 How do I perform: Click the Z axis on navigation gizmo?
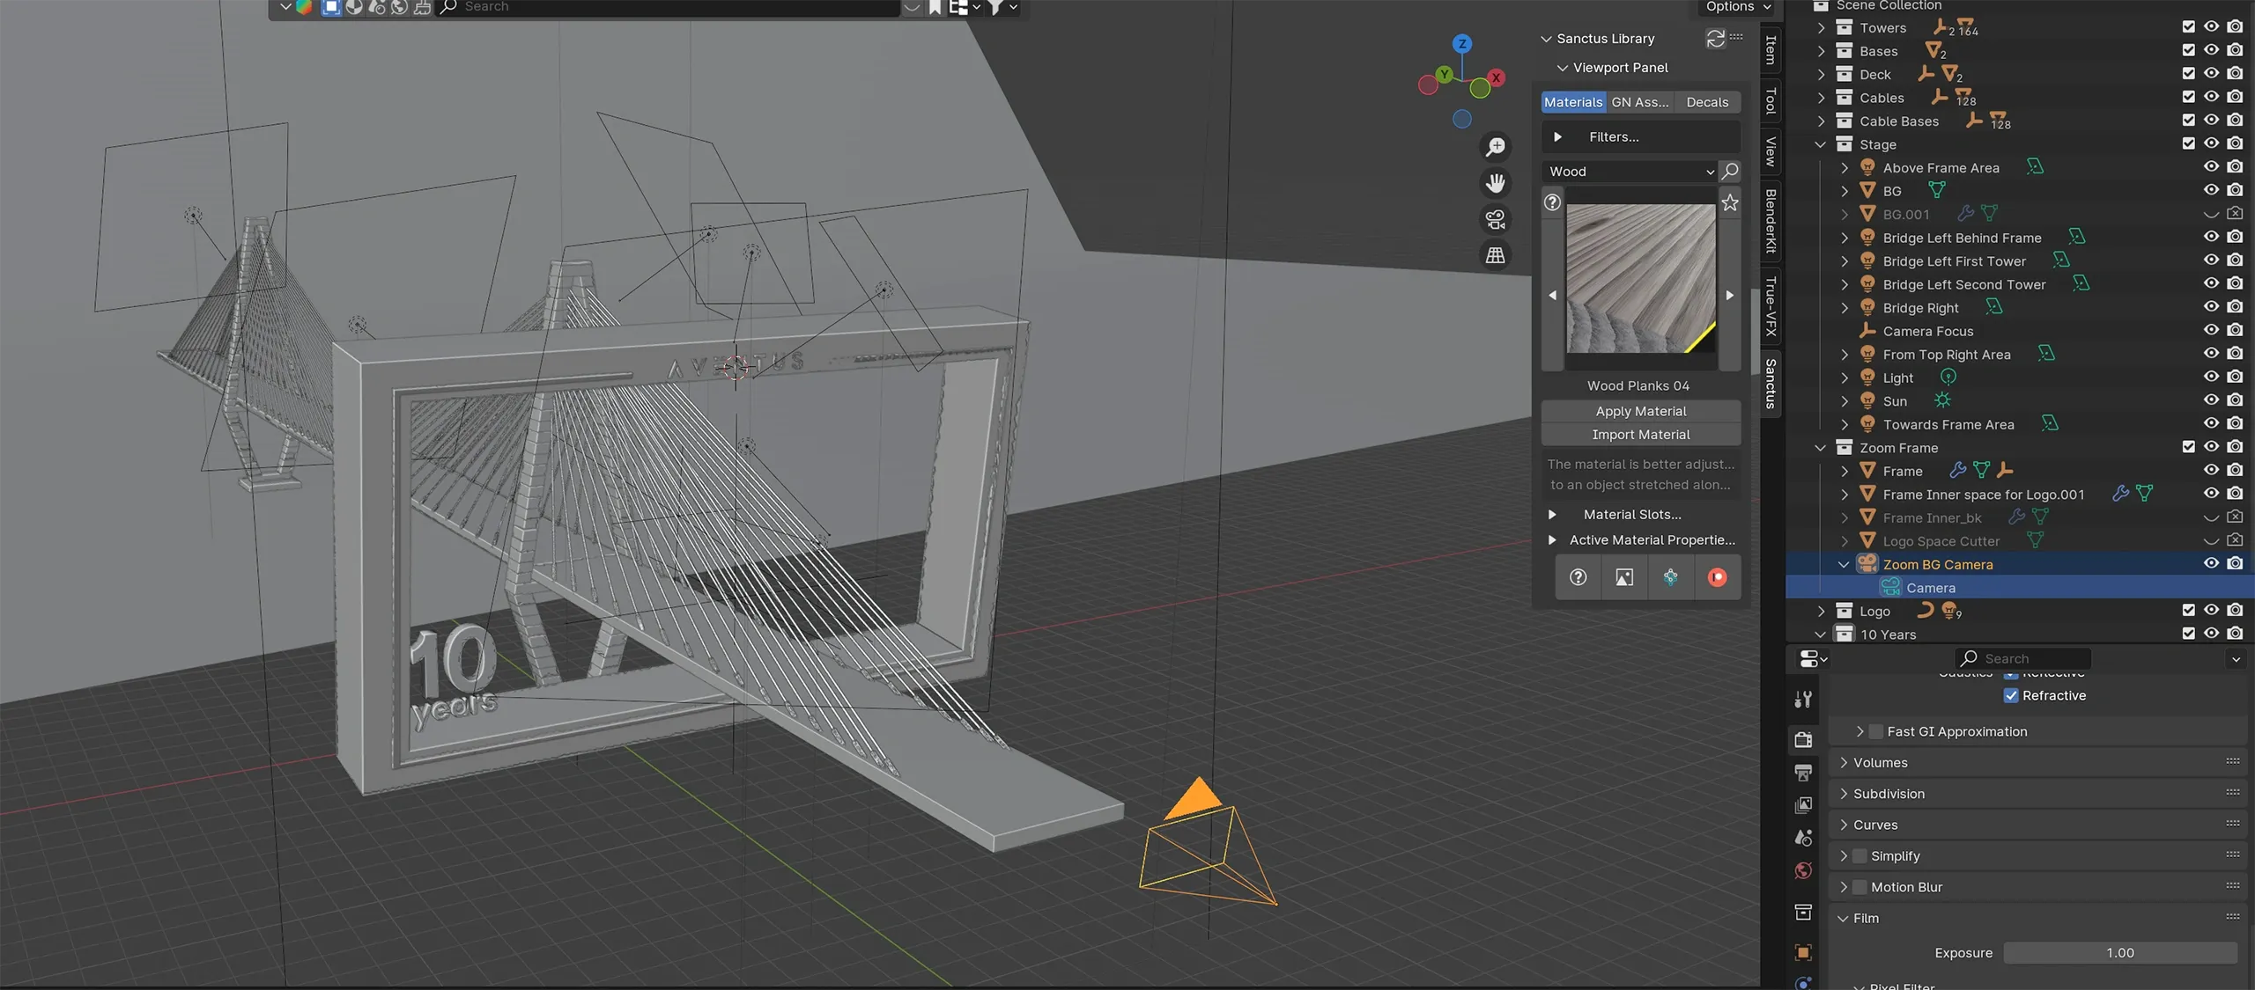coord(1462,44)
